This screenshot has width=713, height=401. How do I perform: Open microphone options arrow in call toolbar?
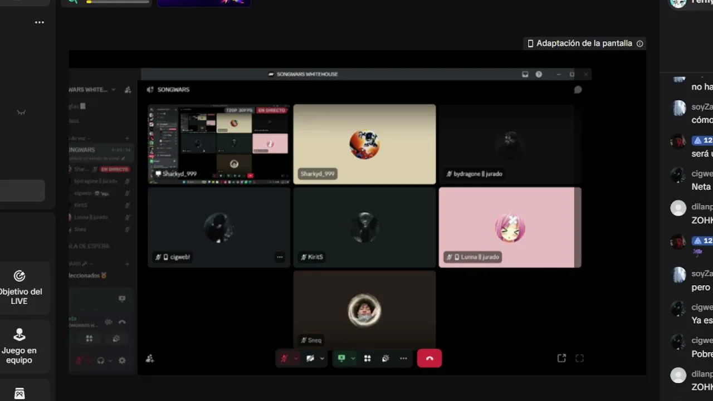point(296,359)
